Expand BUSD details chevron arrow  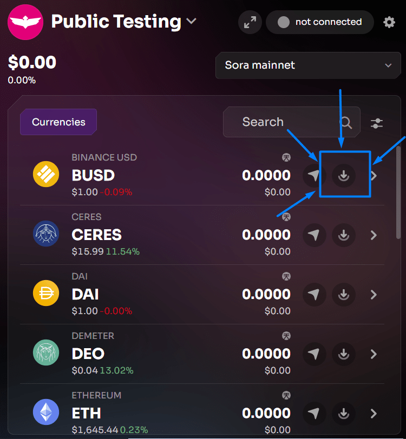click(374, 176)
